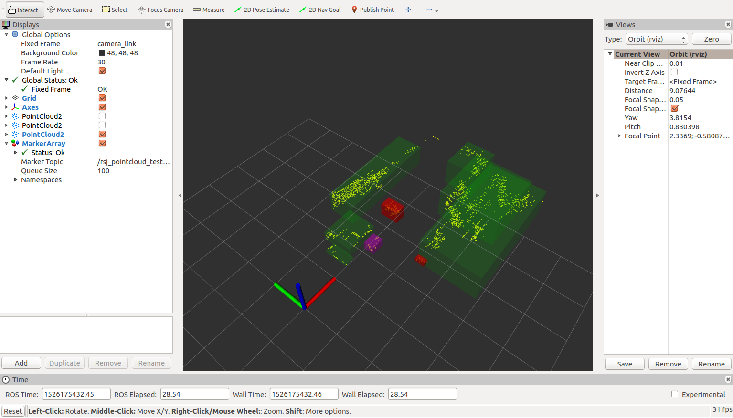Collapse the Global Status section
The height and width of the screenshot is (418, 733).
pyautogui.click(x=6, y=80)
